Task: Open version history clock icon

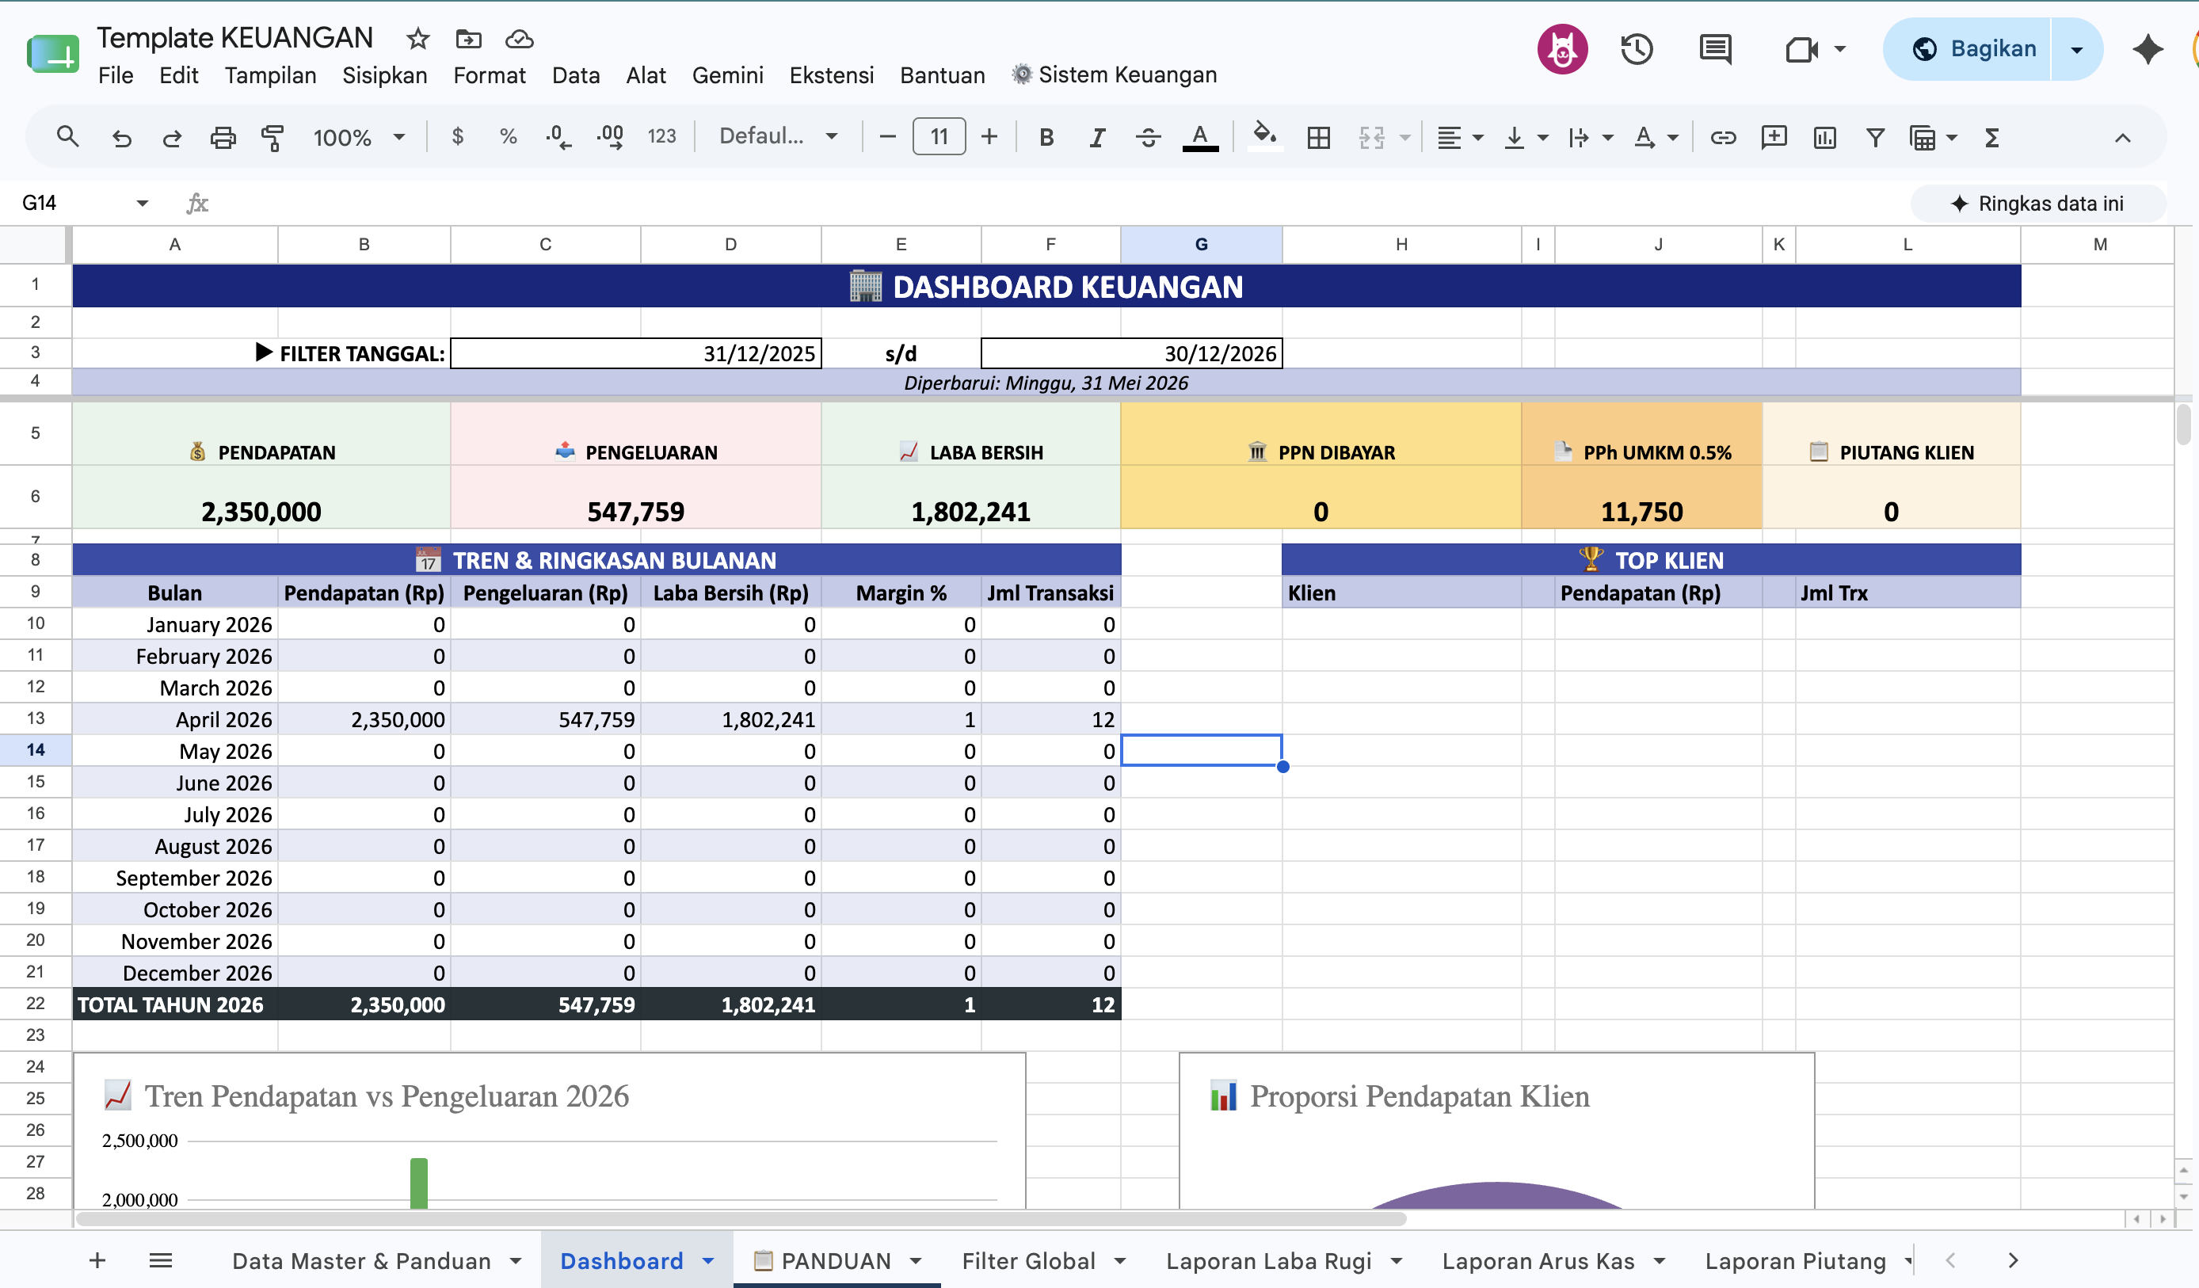Action: click(x=1637, y=49)
